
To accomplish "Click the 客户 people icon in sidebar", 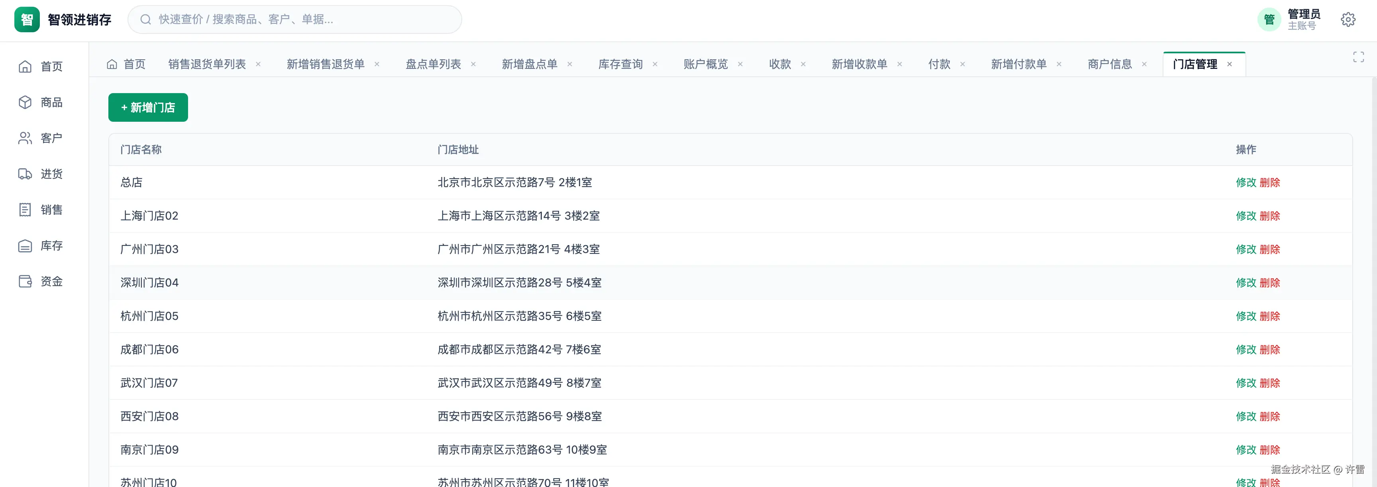I will pyautogui.click(x=25, y=138).
